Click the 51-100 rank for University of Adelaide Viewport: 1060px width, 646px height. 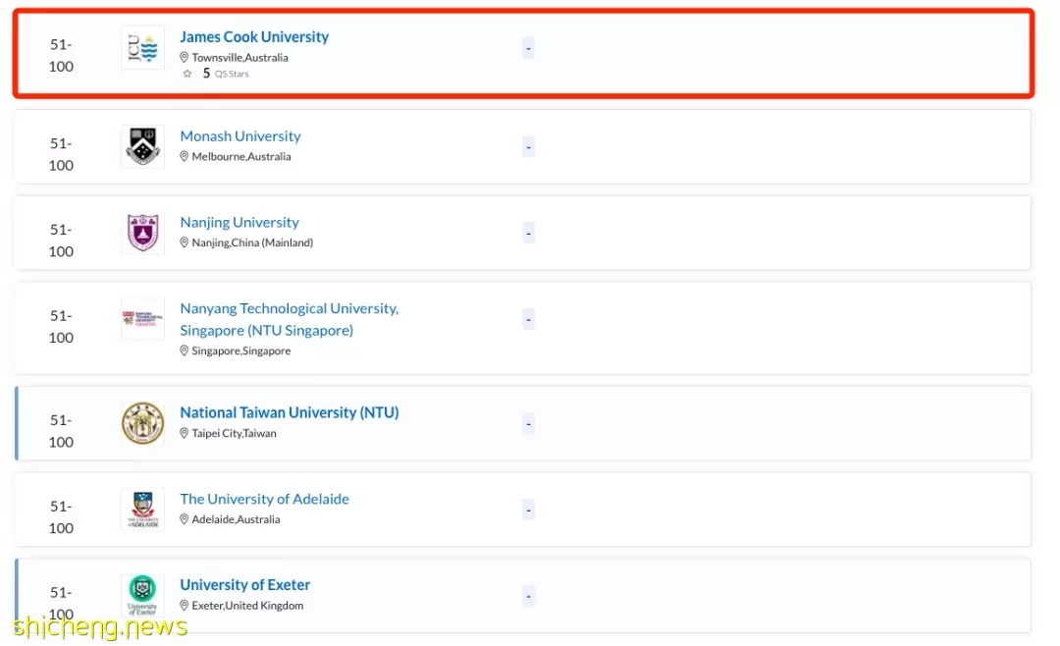61,516
